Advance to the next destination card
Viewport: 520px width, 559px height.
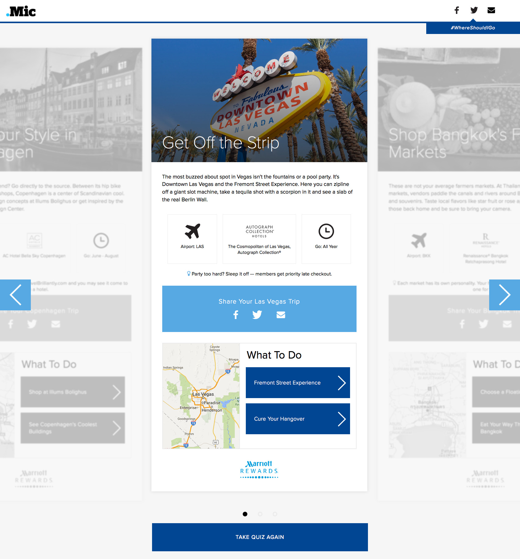[x=504, y=295]
